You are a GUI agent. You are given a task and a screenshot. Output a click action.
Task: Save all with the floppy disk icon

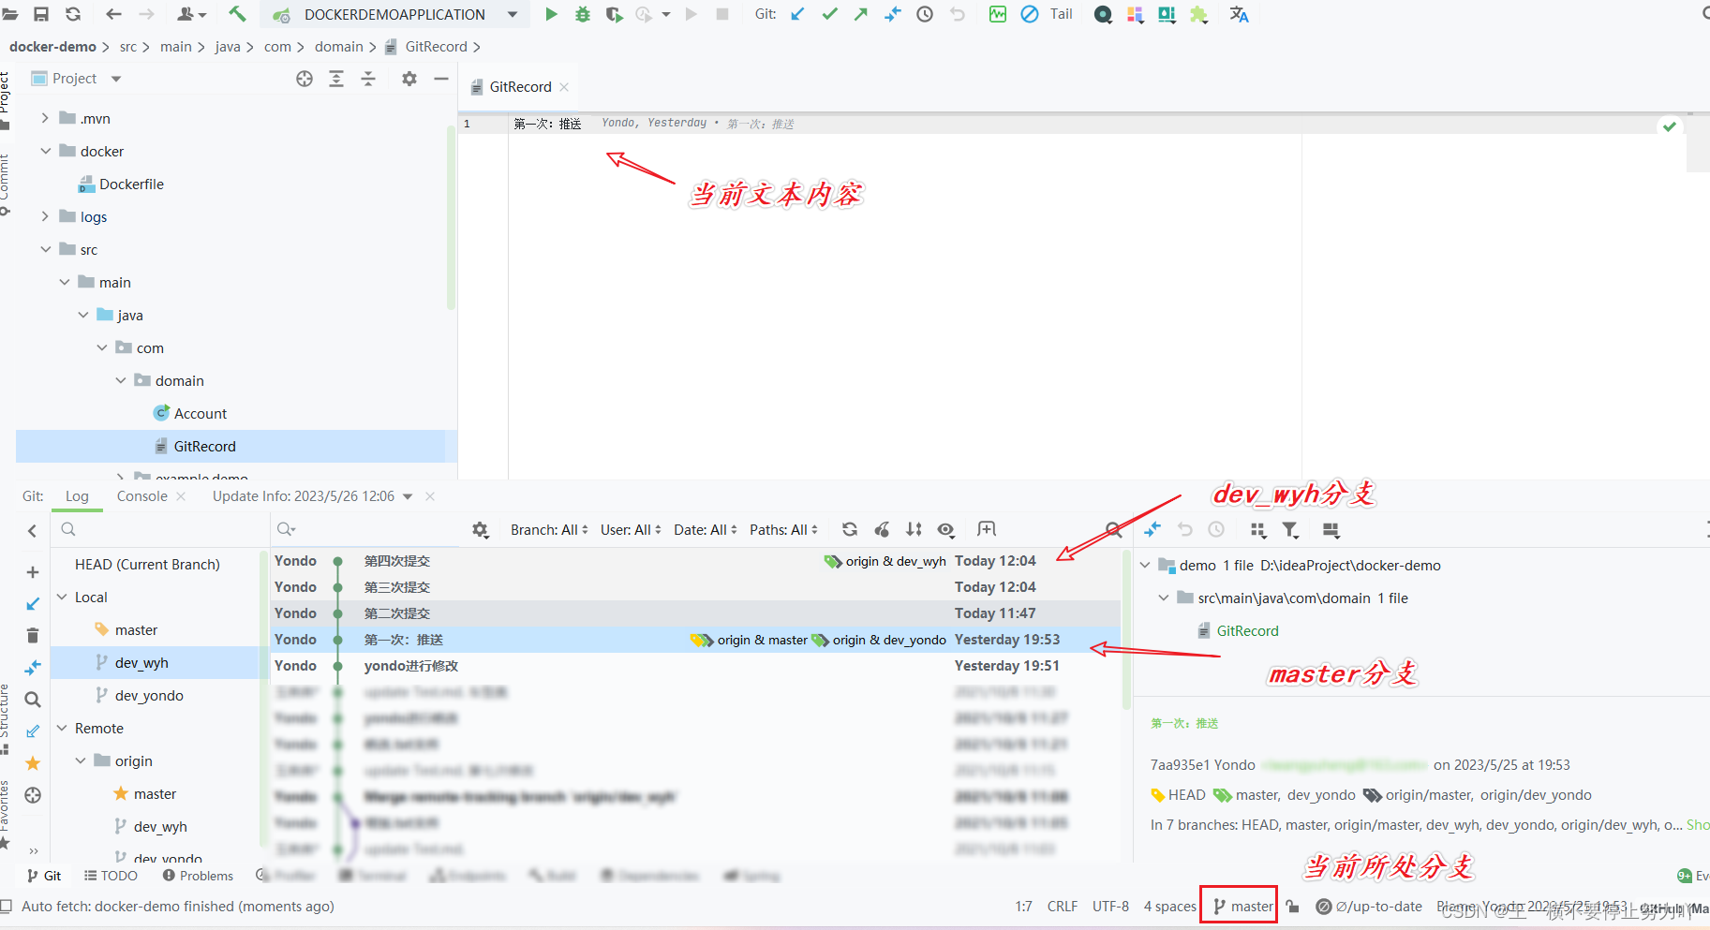41,14
